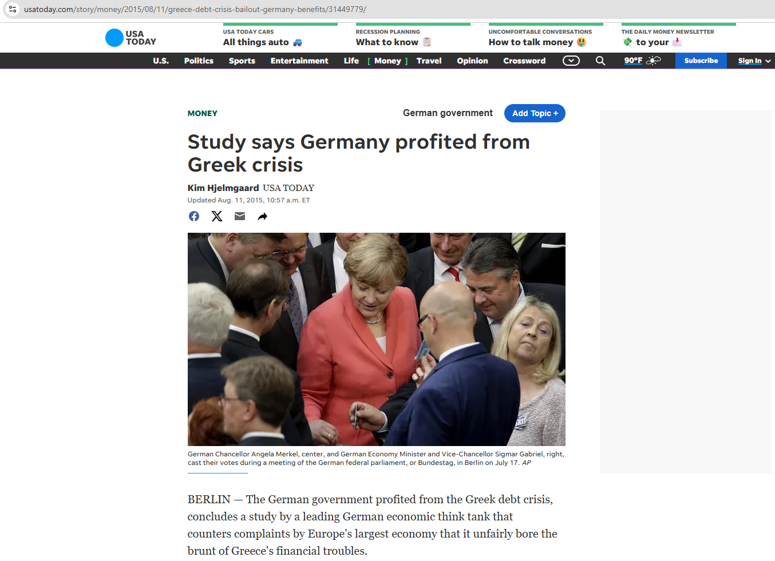Share the article on Facebook
This screenshot has height=561, width=775.
coord(194,216)
